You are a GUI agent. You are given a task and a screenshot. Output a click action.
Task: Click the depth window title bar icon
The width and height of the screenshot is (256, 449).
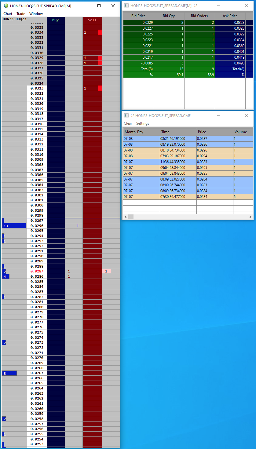126,5
